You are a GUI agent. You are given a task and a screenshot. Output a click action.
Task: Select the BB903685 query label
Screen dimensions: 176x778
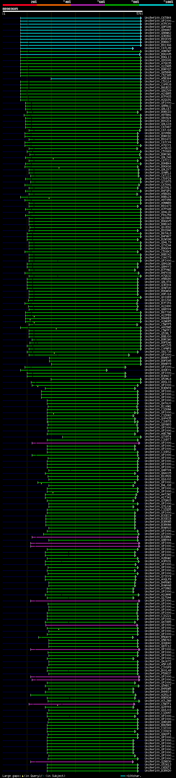coord(10,9)
